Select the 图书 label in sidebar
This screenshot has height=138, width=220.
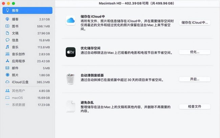pyautogui.click(x=15, y=26)
